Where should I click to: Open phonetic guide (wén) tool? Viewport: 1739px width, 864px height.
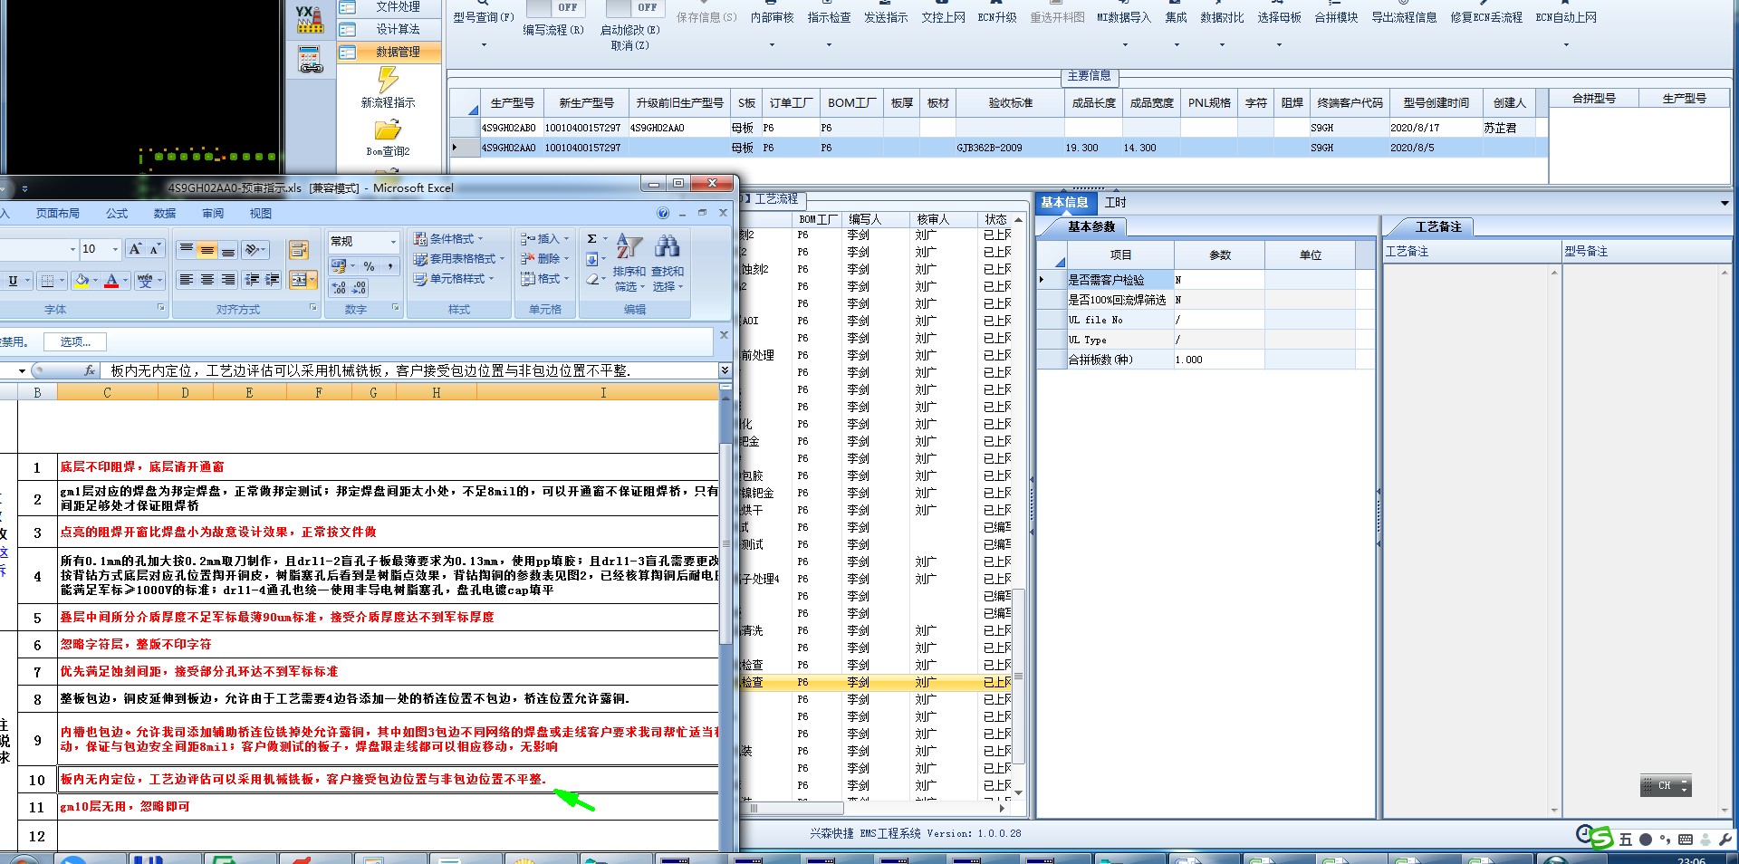[145, 281]
